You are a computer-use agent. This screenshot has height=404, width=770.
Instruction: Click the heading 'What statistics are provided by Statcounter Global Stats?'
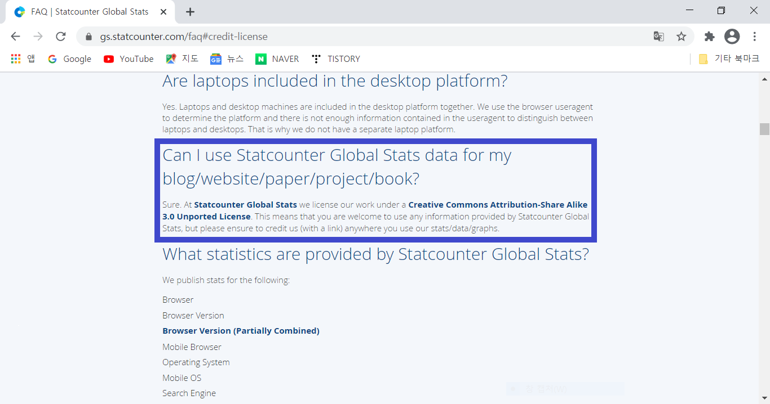tap(375, 254)
